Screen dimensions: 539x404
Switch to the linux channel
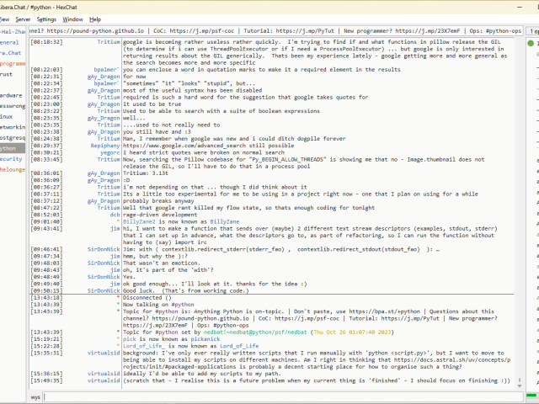point(7,116)
